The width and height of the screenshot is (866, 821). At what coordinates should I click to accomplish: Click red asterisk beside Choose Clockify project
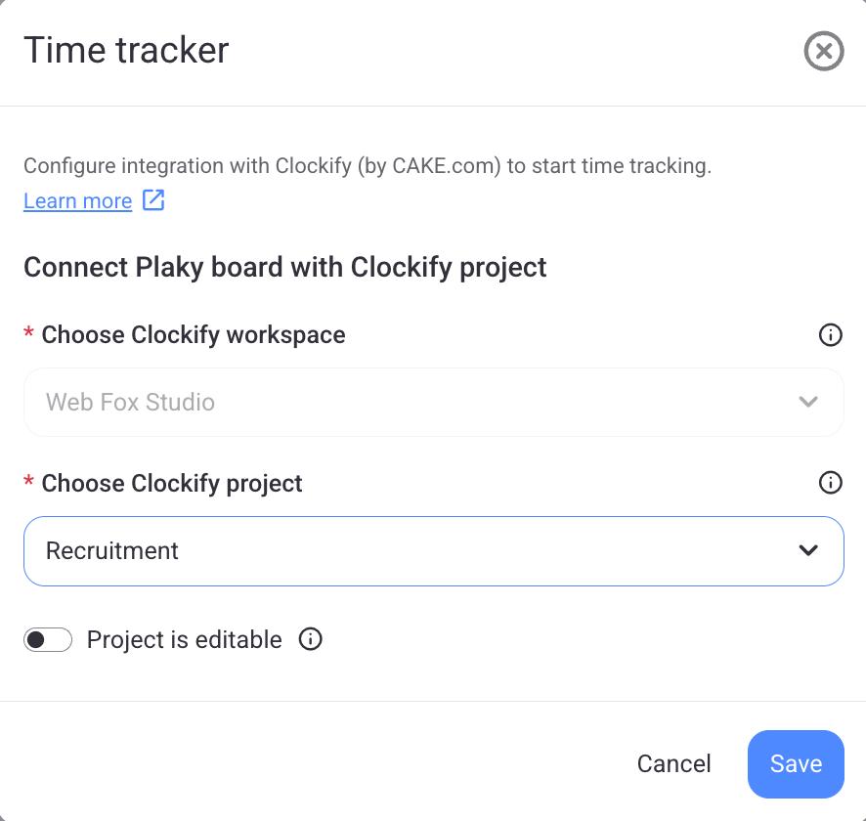point(28,483)
